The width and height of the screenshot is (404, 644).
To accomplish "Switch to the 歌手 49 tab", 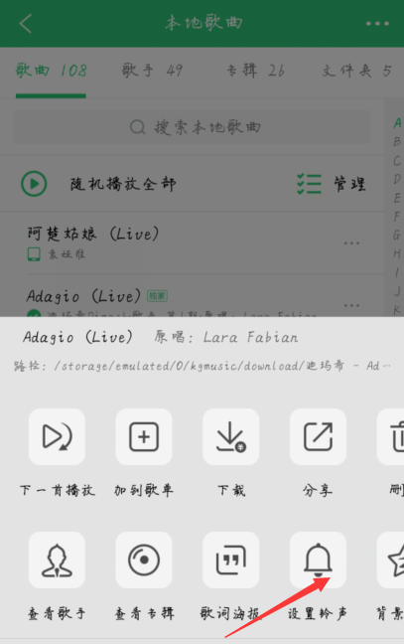I will point(152,71).
